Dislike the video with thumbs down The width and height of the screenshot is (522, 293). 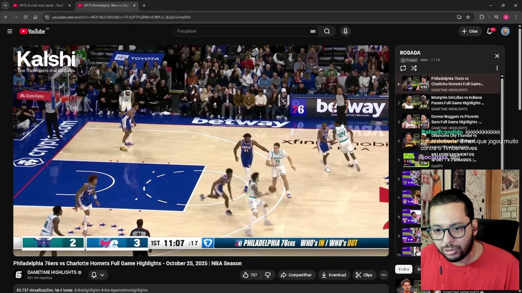(268, 275)
